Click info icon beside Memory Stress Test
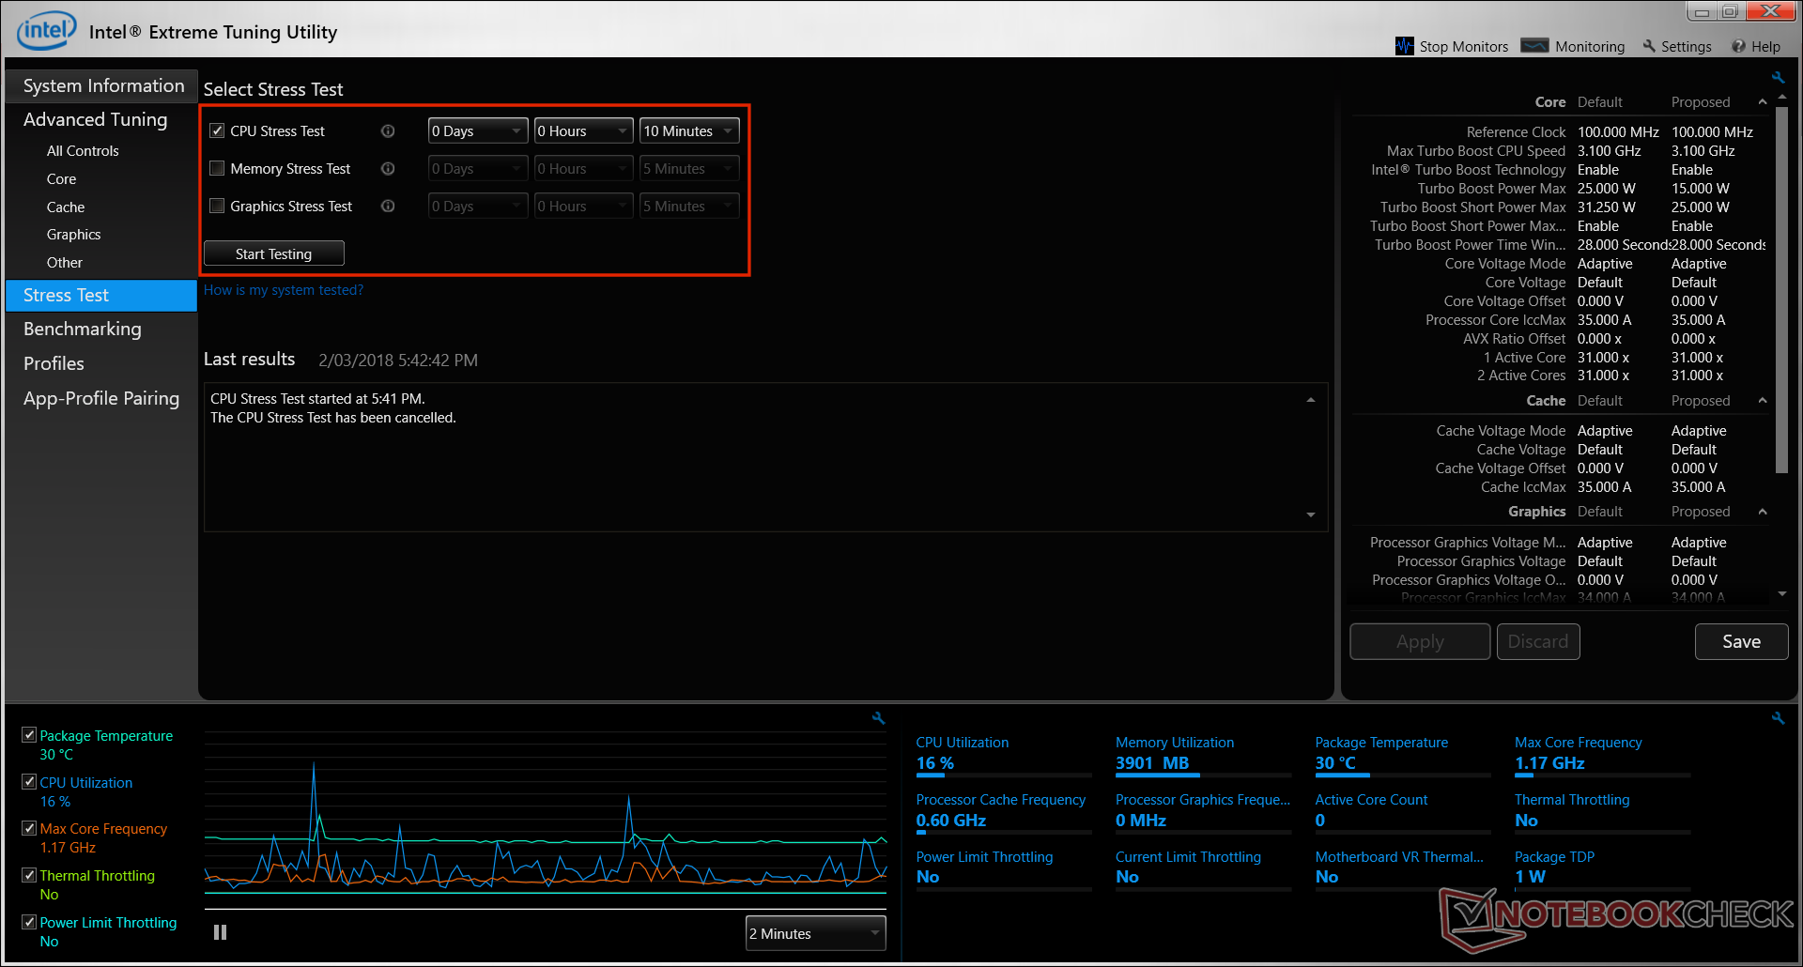 tap(388, 168)
